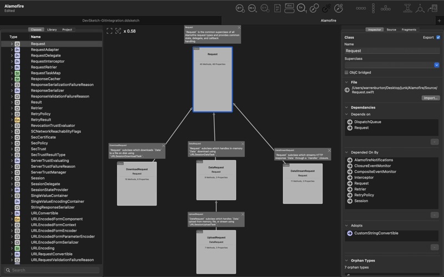The image size is (444, 277).
Task: Collapse the Depends on section
Action: pyautogui.click(x=346, y=114)
